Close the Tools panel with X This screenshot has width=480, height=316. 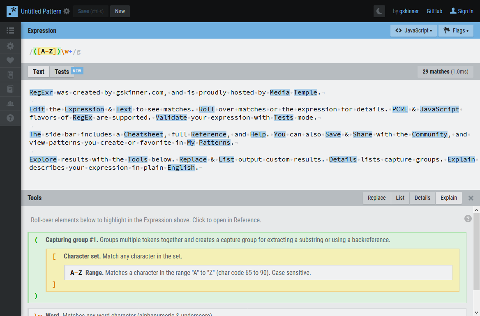point(471,198)
